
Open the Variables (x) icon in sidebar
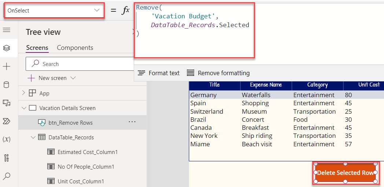coord(6,139)
